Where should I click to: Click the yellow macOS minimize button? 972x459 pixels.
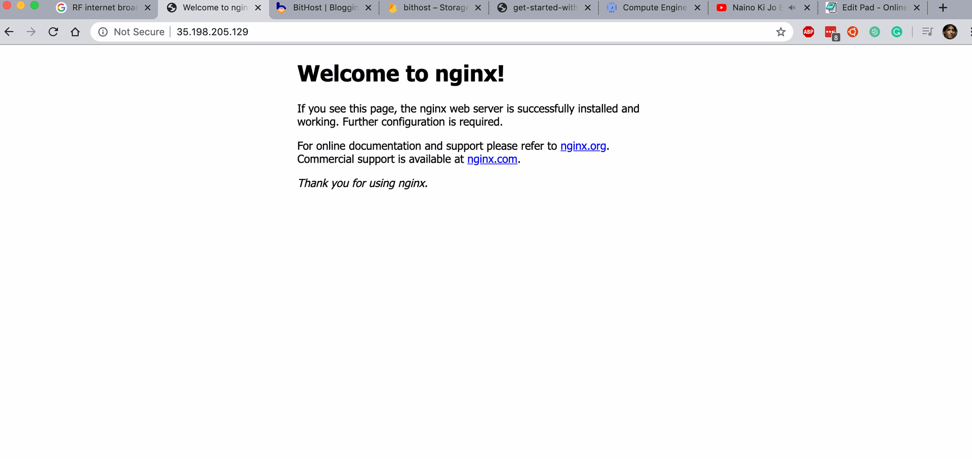point(21,5)
